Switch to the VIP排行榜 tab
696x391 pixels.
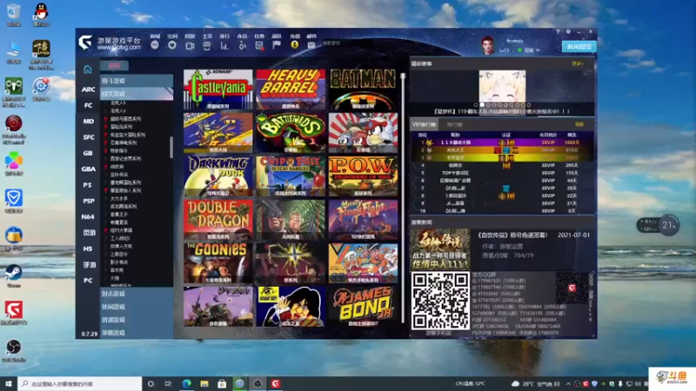click(x=424, y=124)
